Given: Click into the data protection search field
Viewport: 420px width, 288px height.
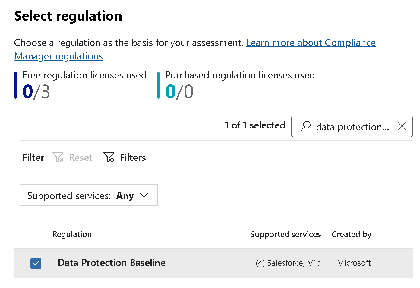Looking at the screenshot, I should tap(352, 127).
